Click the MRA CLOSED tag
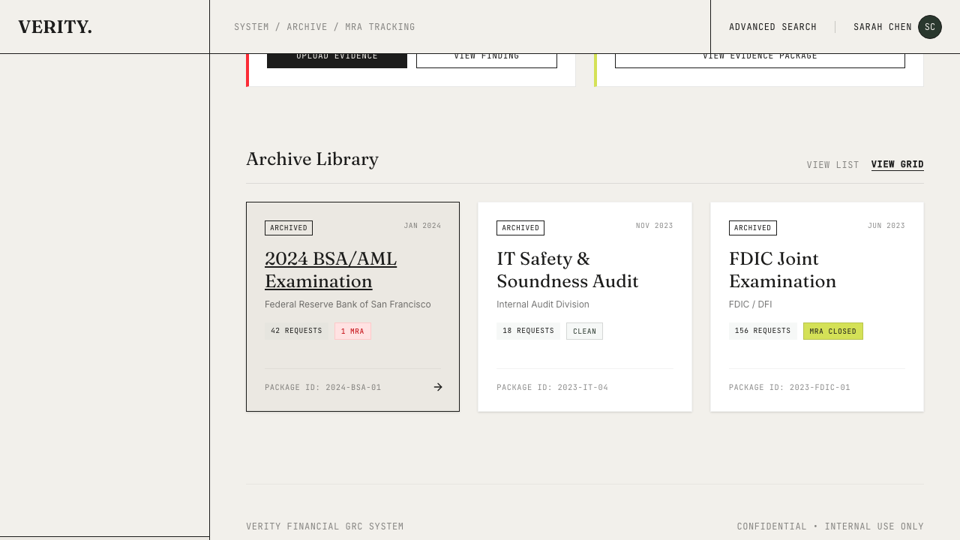The image size is (960, 540). point(833,331)
